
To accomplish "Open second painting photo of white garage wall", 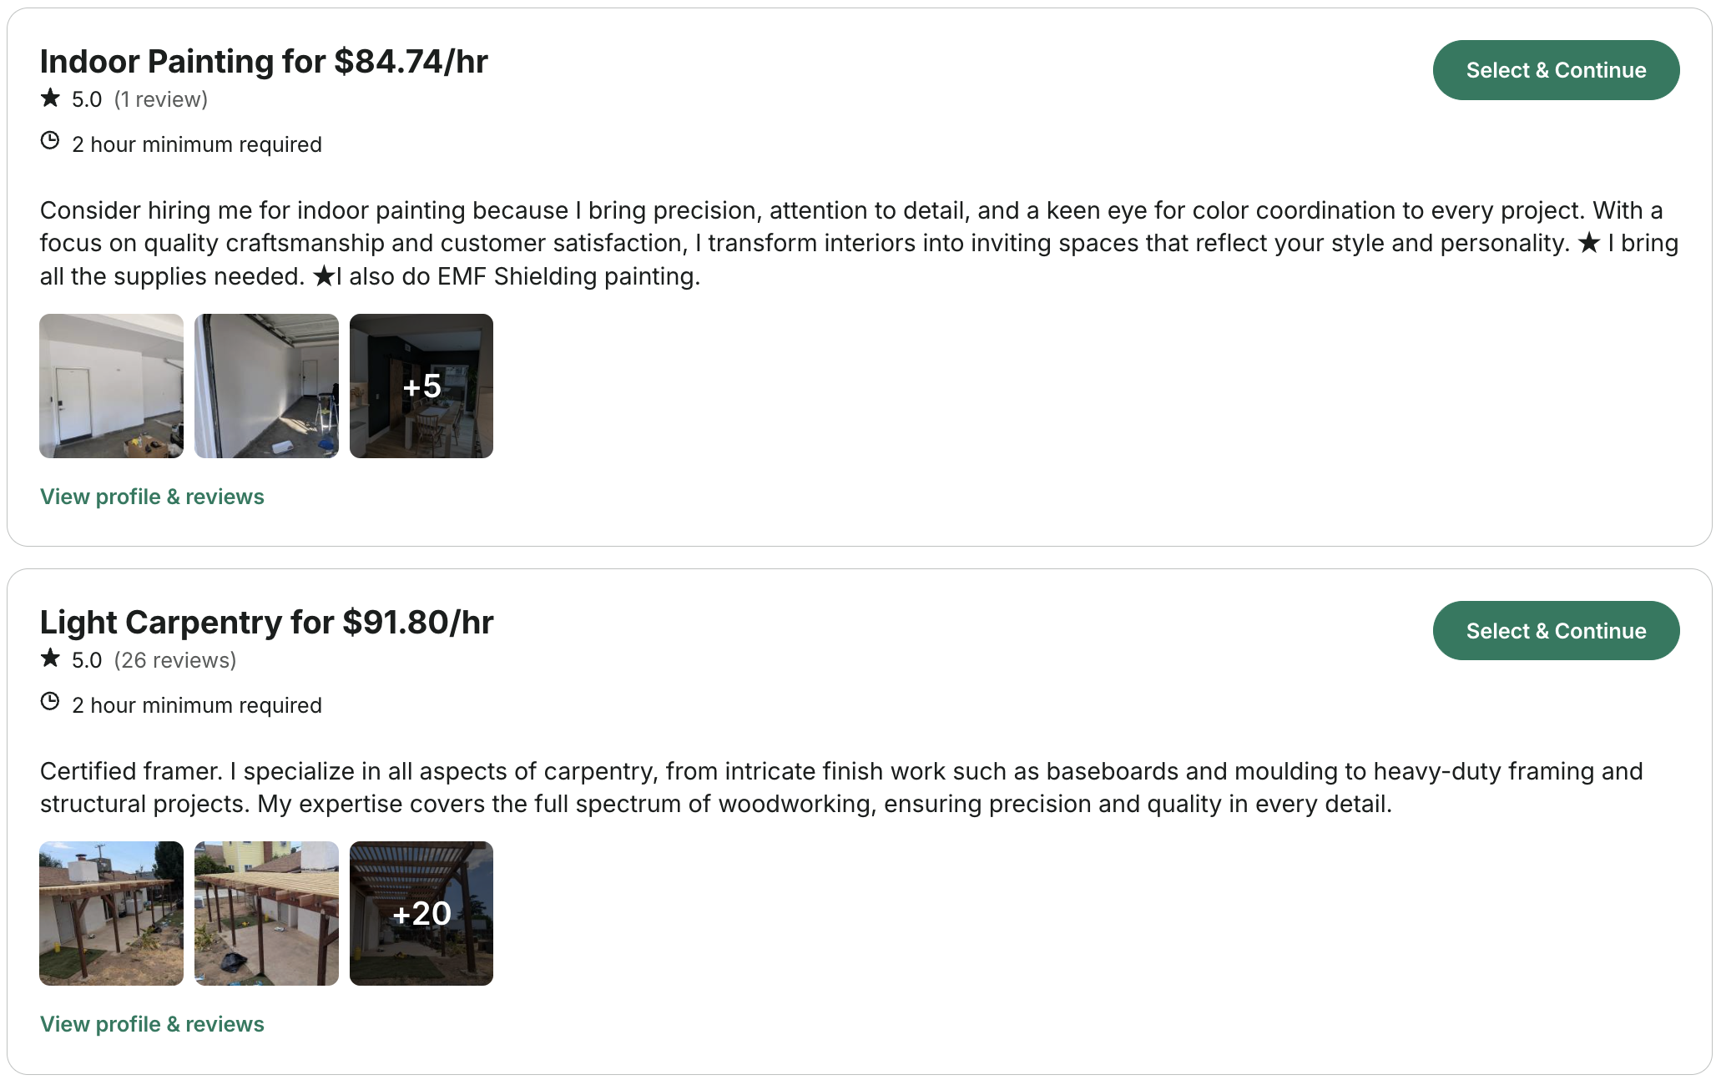I will pos(266,386).
